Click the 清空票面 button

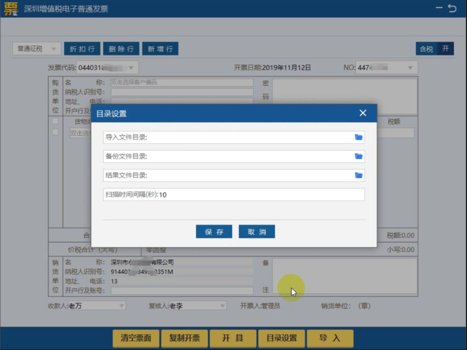(136, 338)
